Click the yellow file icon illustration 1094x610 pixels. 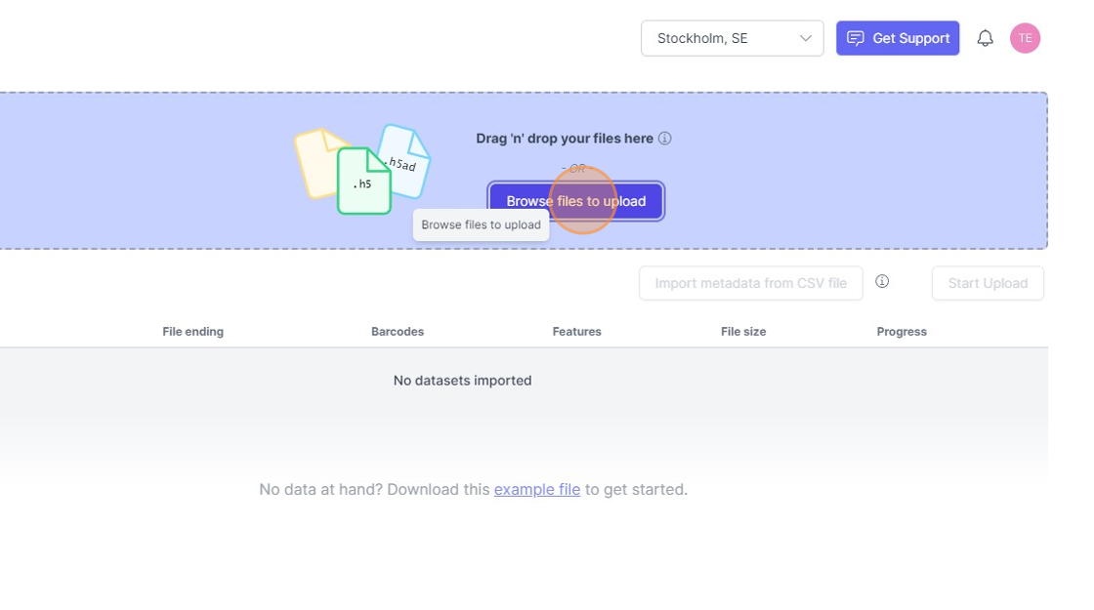coord(316,161)
